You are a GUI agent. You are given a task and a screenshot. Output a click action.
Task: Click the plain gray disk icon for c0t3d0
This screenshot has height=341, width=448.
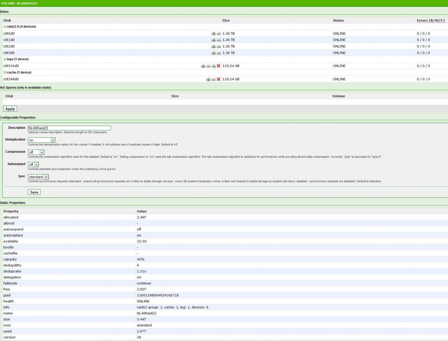click(219, 53)
